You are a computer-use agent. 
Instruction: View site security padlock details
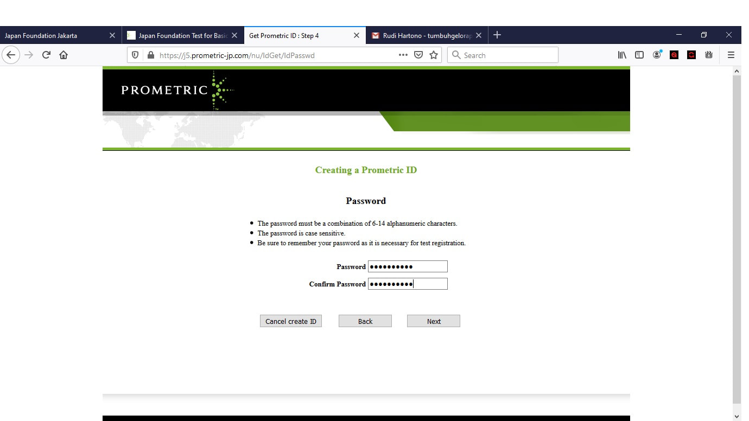[150, 55]
